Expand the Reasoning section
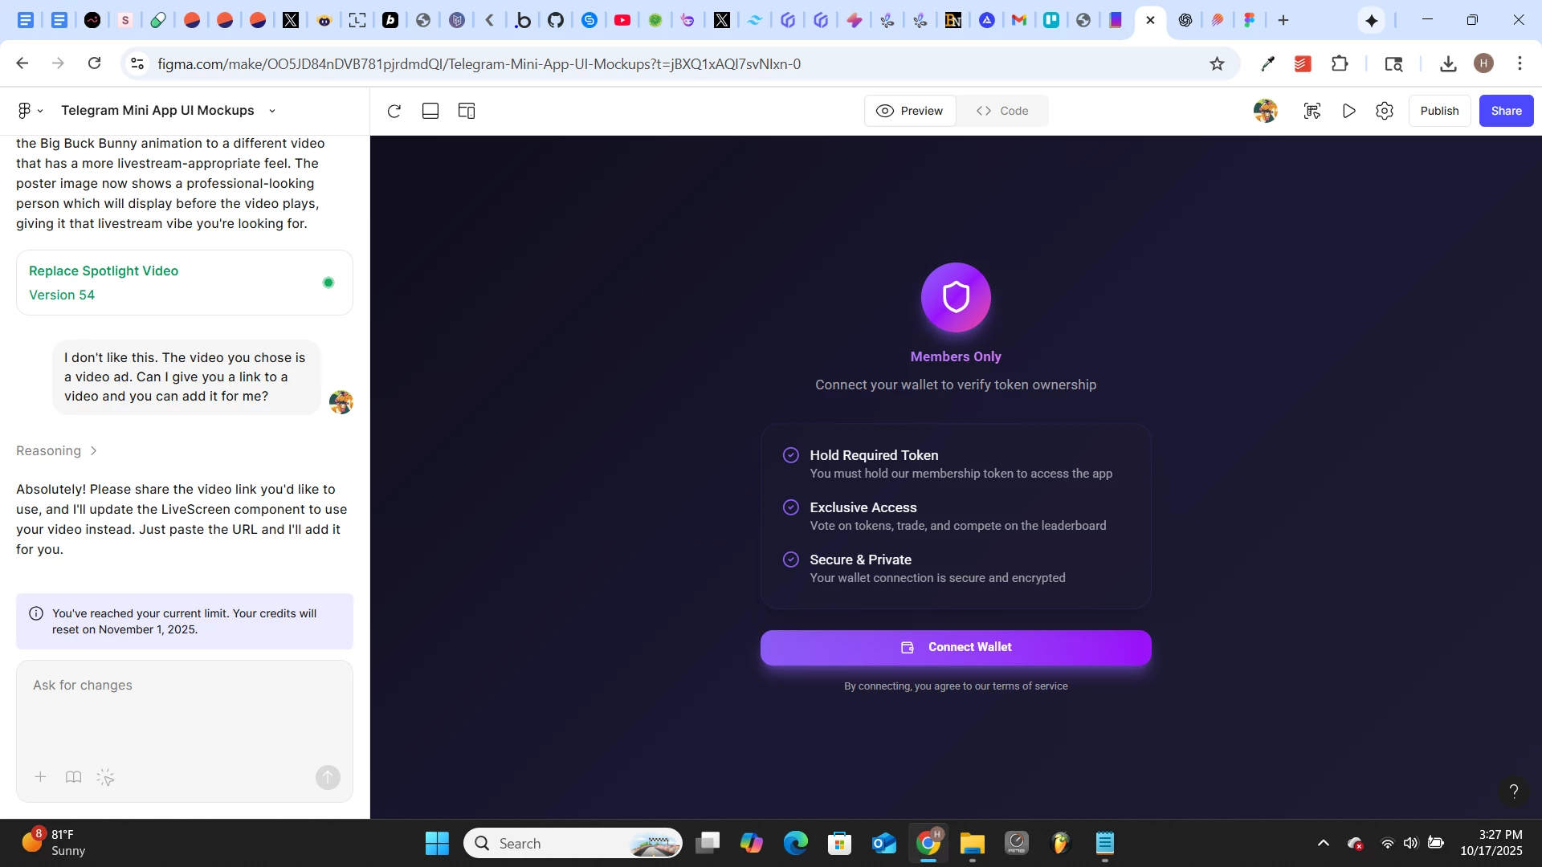Image resolution: width=1542 pixels, height=867 pixels. pos(56,451)
